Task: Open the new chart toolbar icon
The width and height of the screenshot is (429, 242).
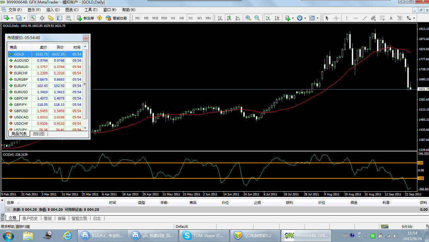Action: point(7,18)
